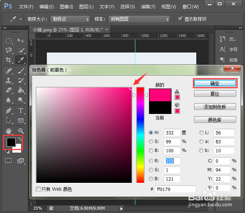Select the Blur tool
This screenshot has width=245, height=213.
[x=9, y=100]
